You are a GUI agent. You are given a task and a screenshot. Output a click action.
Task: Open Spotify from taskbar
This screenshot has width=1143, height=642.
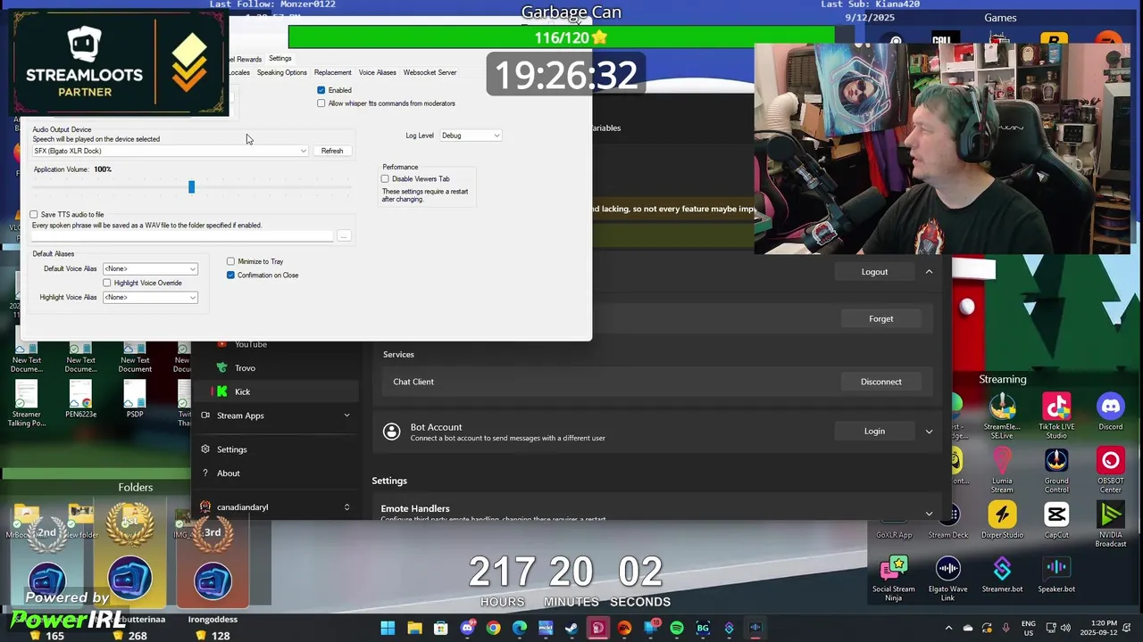click(x=677, y=628)
